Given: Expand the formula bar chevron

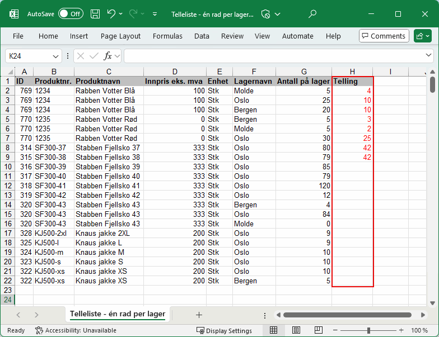Looking at the screenshot, I should 429,56.
